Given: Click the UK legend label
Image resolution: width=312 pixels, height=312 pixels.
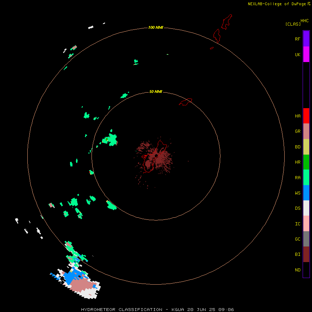Looking at the screenshot, I should coord(297,54).
